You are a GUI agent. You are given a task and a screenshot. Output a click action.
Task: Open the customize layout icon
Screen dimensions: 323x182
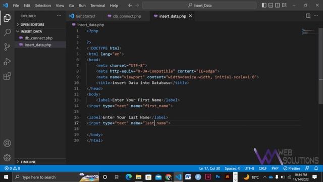[284, 5]
